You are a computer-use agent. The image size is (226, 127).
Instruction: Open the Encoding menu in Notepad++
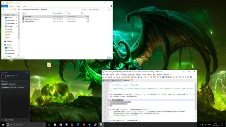[124, 74]
